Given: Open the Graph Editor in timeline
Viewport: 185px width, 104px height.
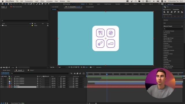Looking at the screenshot, I should [84, 73].
